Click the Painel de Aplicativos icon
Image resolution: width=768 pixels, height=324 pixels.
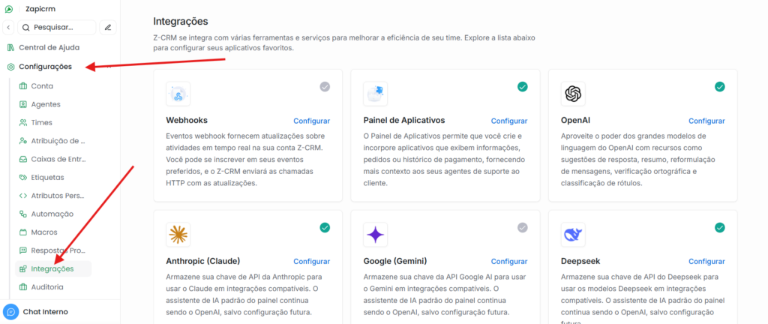(x=375, y=94)
